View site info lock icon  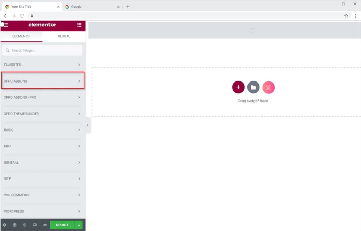[x=32, y=16]
